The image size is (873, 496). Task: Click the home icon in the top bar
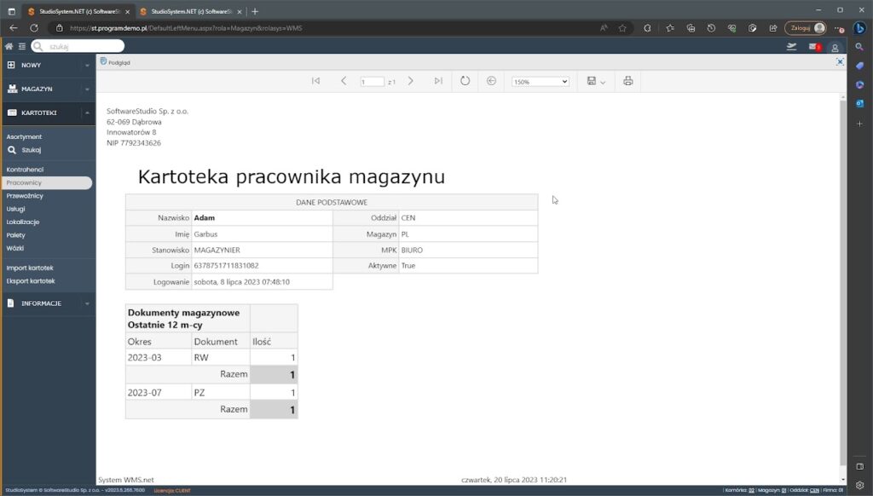pos(9,46)
